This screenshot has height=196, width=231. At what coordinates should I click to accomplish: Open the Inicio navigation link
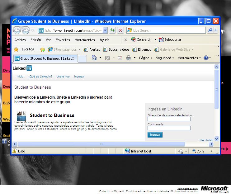tap(20, 77)
